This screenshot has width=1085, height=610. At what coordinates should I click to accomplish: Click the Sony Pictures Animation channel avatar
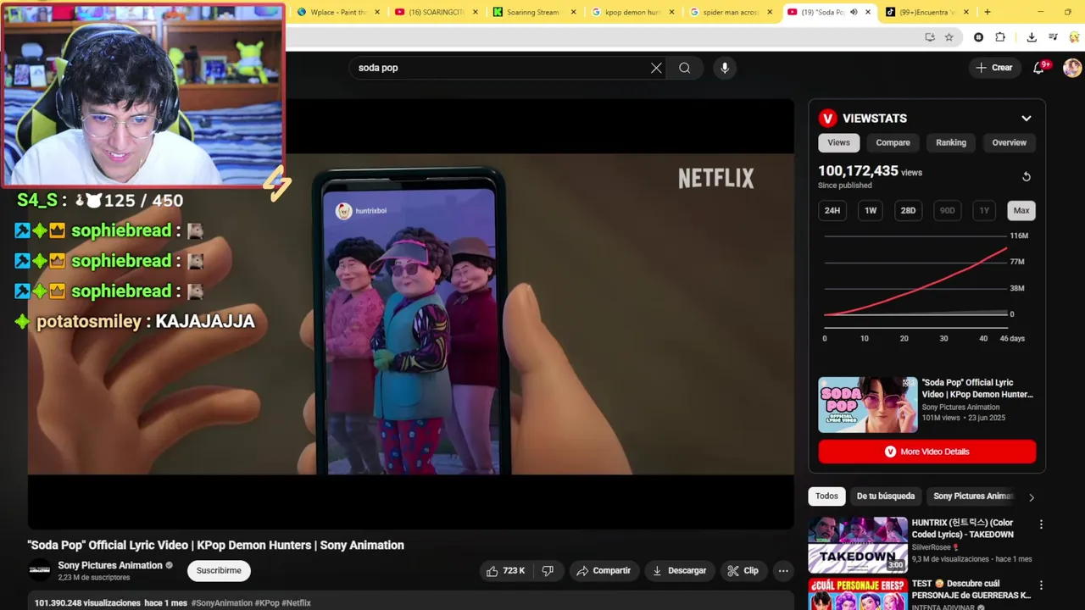point(40,571)
